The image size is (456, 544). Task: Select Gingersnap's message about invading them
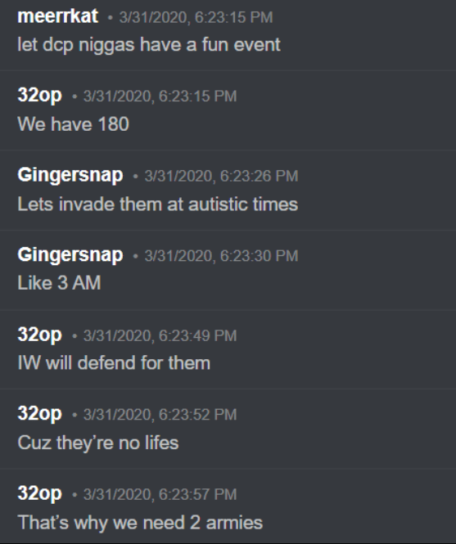coord(158,204)
